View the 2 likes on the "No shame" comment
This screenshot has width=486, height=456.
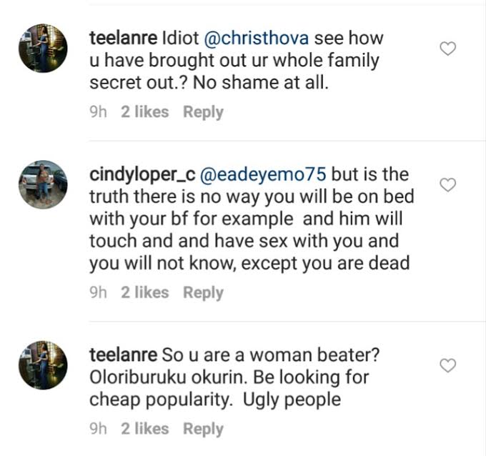145,112
